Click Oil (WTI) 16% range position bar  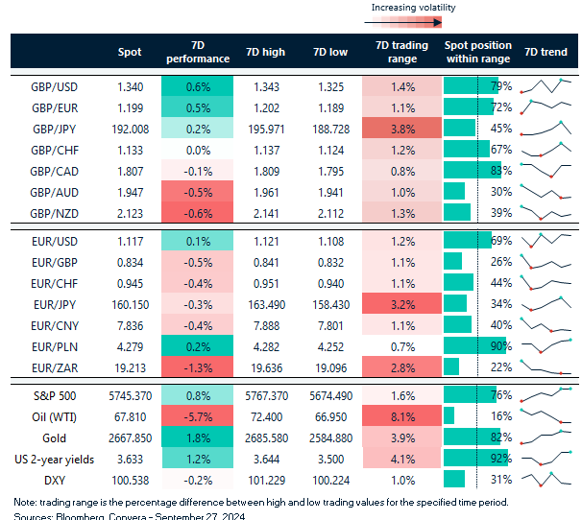449,415
